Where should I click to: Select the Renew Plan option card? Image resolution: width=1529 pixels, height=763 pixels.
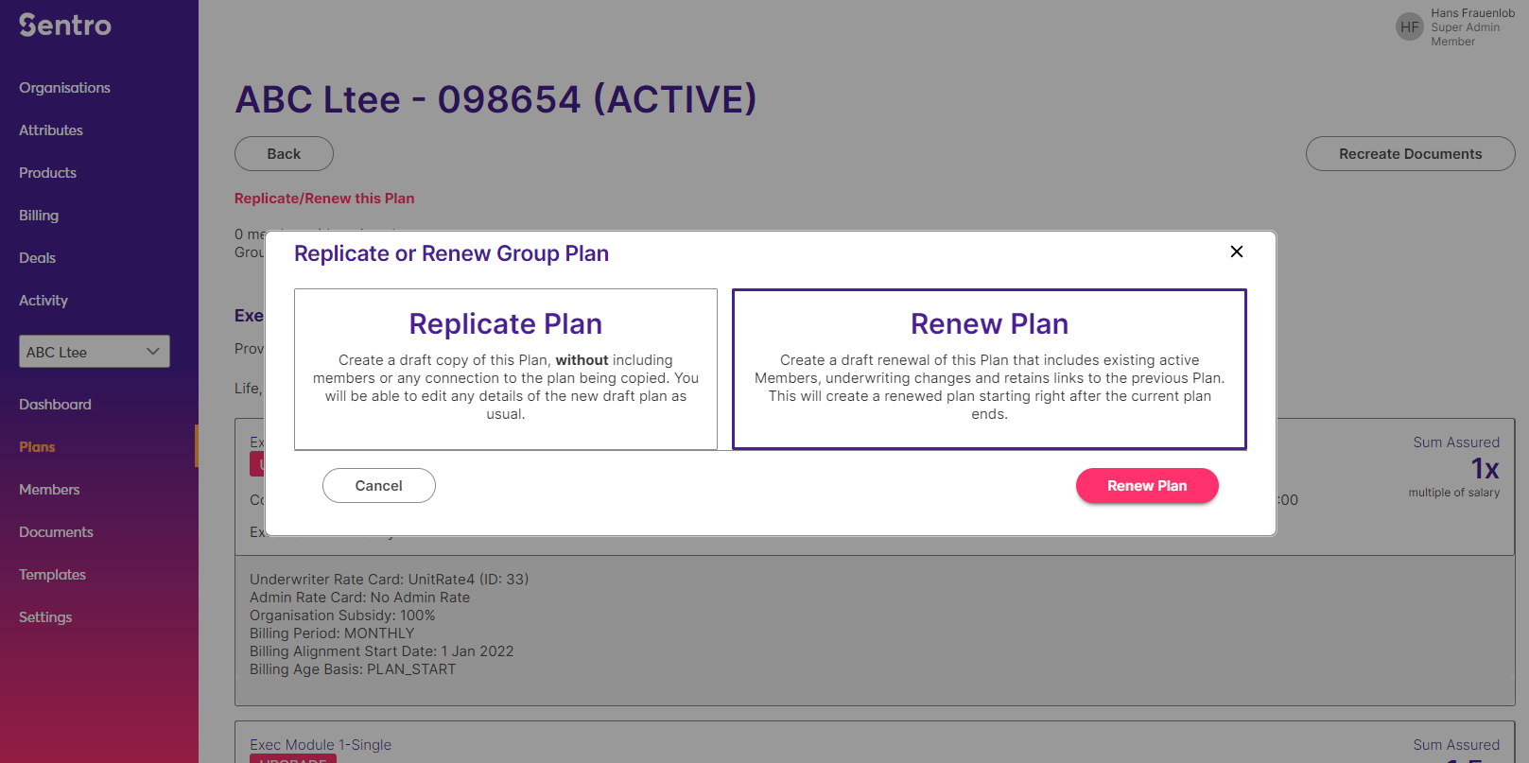tap(989, 370)
